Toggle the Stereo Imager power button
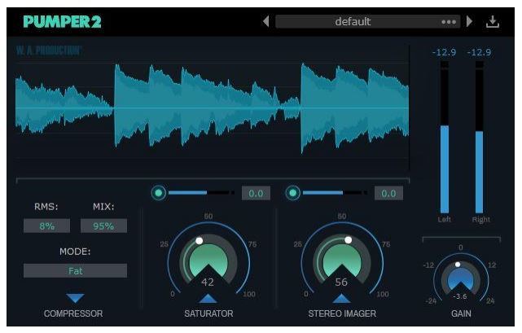 [293, 193]
